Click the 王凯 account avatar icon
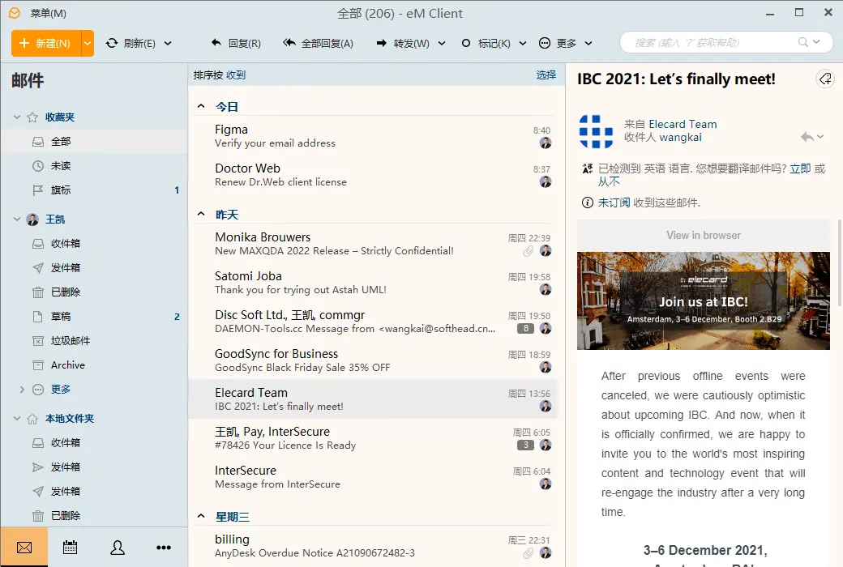This screenshot has height=567, width=843. tap(32, 220)
